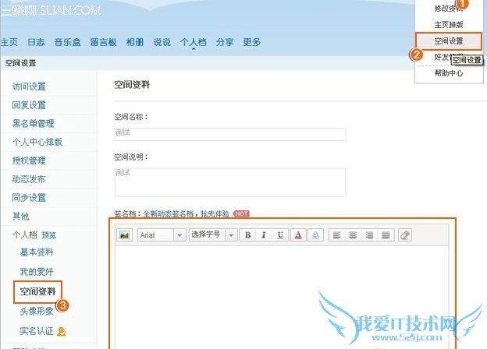Viewport: 487px width, 349px height.
Task: Open the 留言板 tab
Action: [x=104, y=42]
